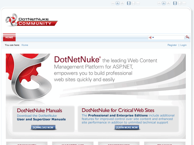
Task: Click "Management Platform for ASP.NET" banner text
Action: [94, 67]
